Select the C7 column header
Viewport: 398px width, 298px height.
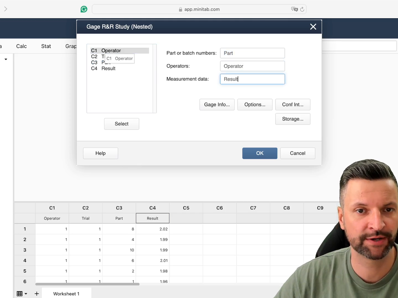(x=253, y=208)
